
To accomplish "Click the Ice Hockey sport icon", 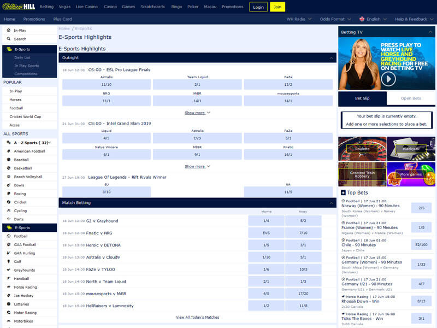I will tap(9, 295).
